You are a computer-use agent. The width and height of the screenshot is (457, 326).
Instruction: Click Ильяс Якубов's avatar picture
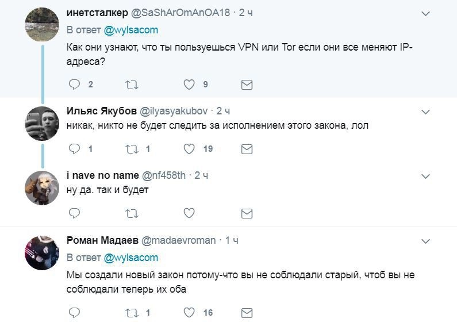41,123
